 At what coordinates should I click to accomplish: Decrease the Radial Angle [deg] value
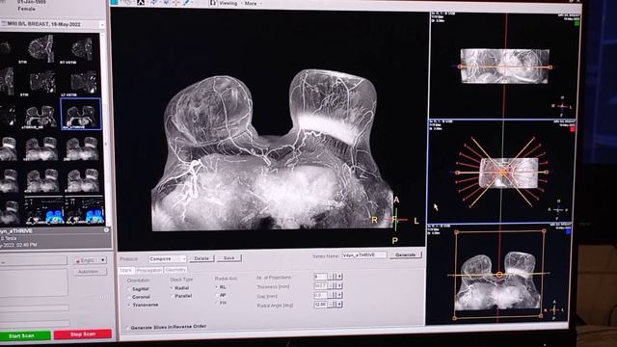pos(332,305)
